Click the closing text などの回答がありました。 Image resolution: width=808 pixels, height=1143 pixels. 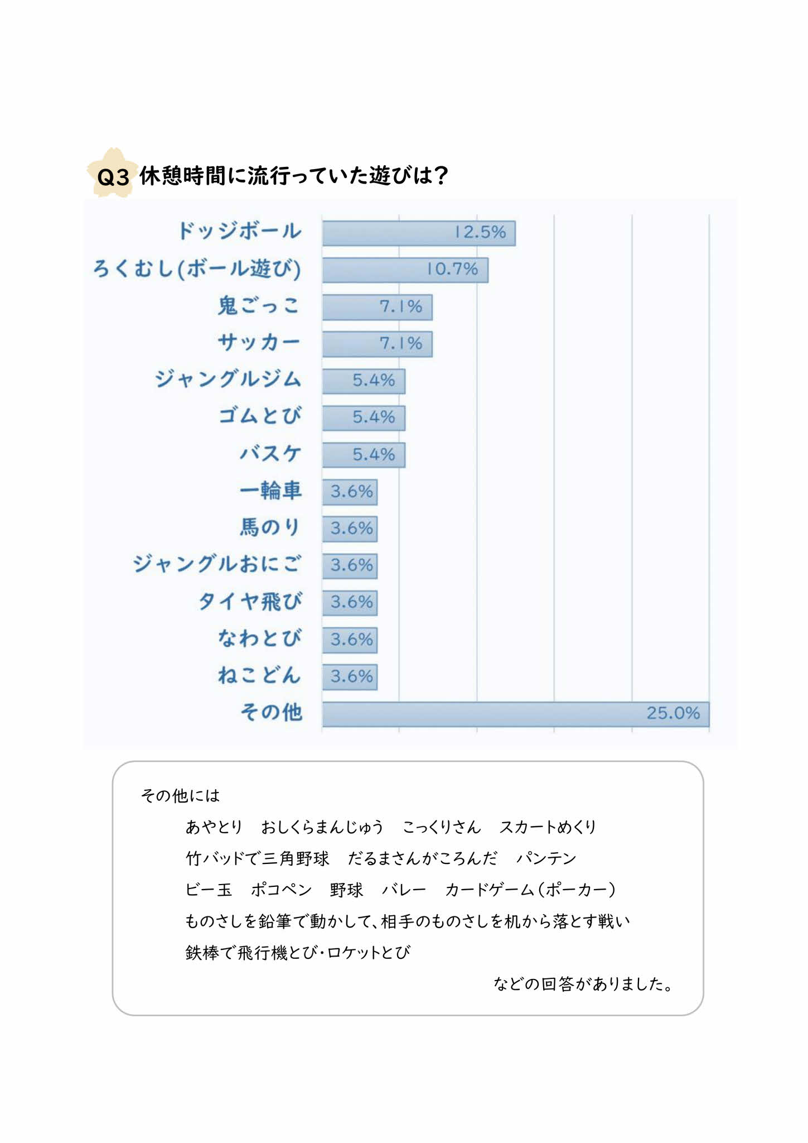[x=584, y=983]
